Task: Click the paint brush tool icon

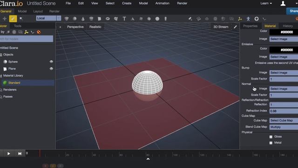Action: [x=190, y=19]
